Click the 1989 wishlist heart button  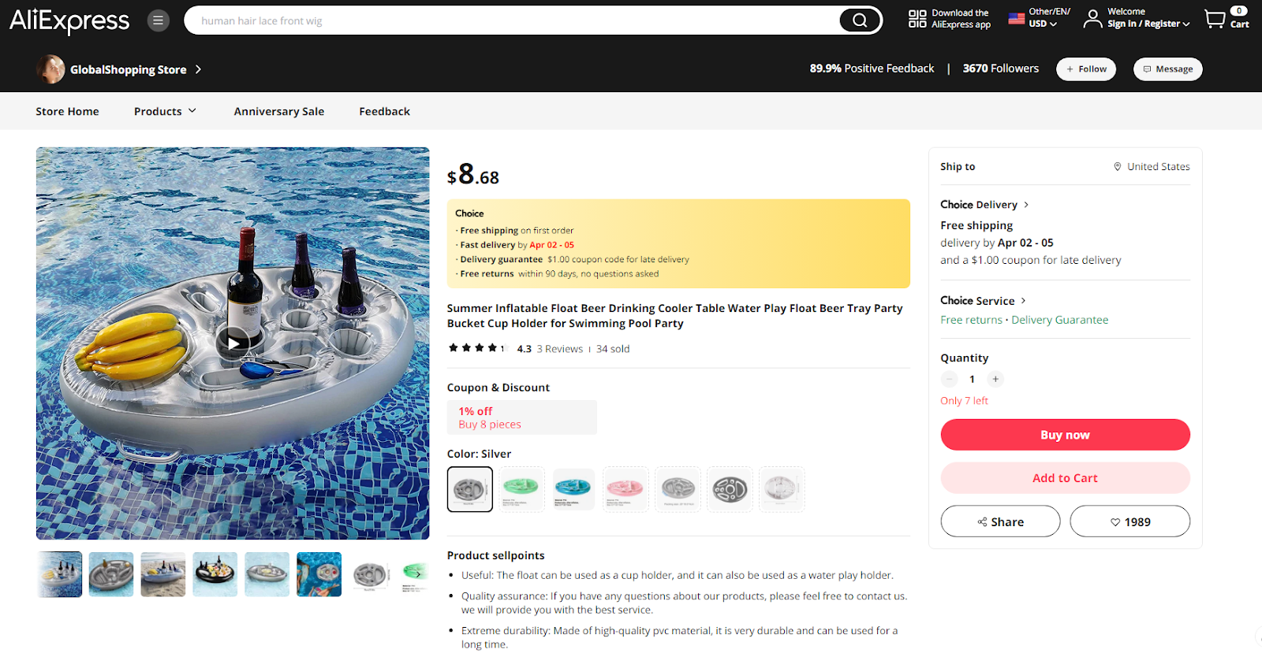[1129, 521]
